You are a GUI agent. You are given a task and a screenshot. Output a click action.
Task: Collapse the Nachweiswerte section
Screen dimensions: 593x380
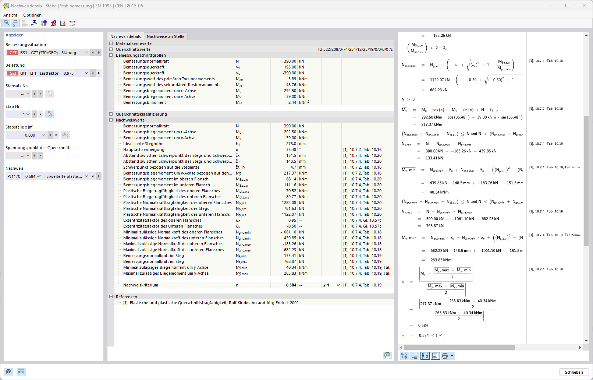click(111, 120)
